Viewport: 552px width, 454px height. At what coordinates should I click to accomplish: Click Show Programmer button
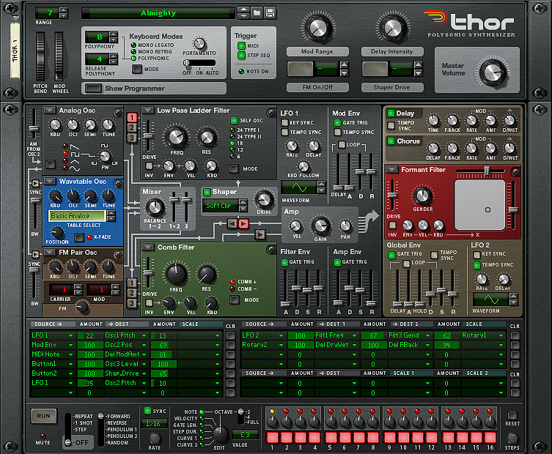point(93,89)
